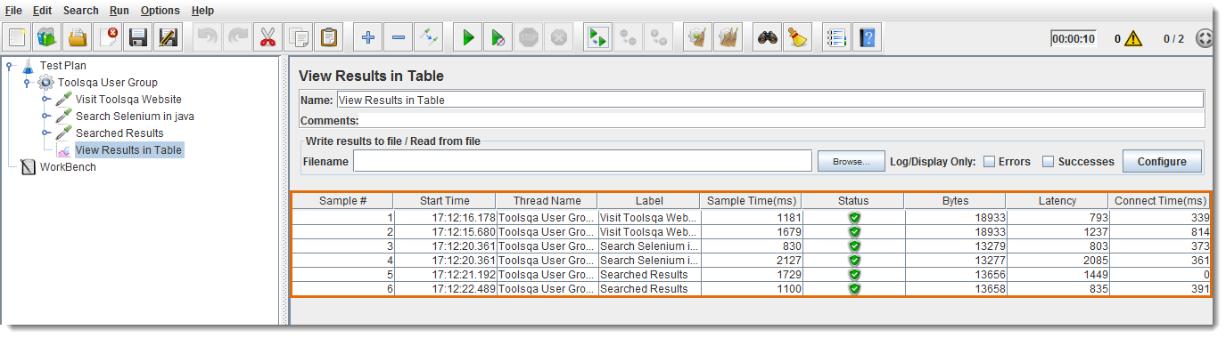Create a new test plan with New icon
Image resolution: width=1226 pixels, height=338 pixels.
tap(18, 38)
